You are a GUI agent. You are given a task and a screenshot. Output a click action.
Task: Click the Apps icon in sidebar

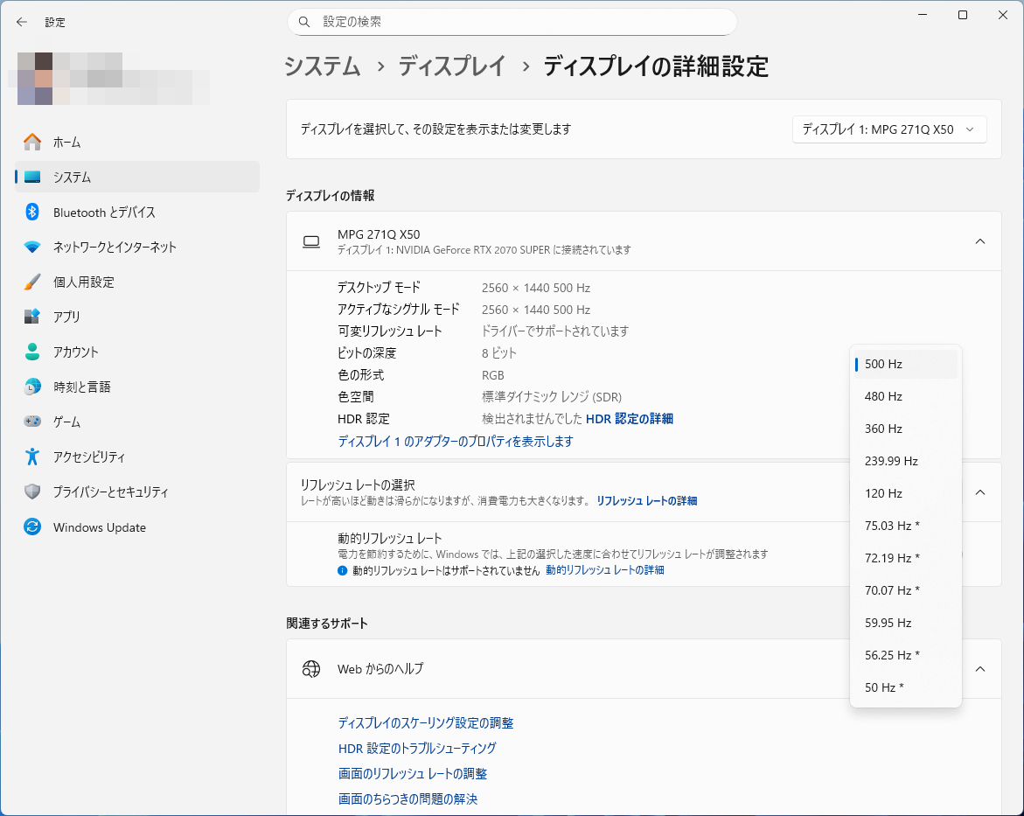pyautogui.click(x=32, y=317)
